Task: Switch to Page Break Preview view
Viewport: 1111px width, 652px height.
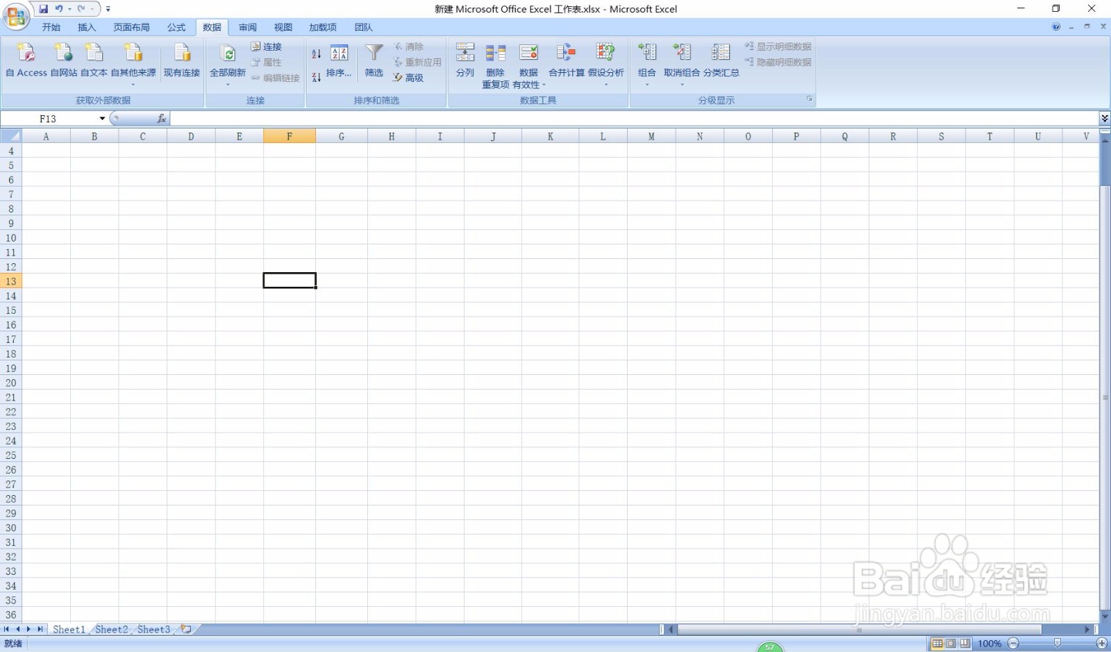Action: [x=965, y=644]
